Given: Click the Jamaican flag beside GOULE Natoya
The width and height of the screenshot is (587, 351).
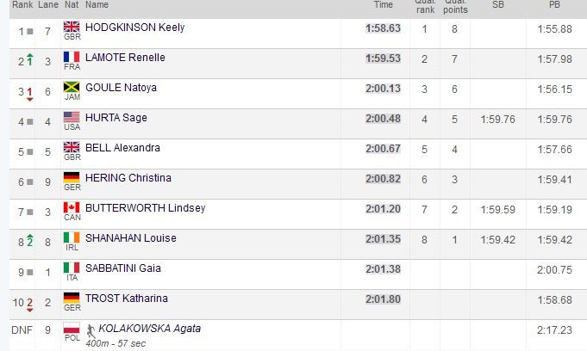Looking at the screenshot, I should tap(72, 88).
